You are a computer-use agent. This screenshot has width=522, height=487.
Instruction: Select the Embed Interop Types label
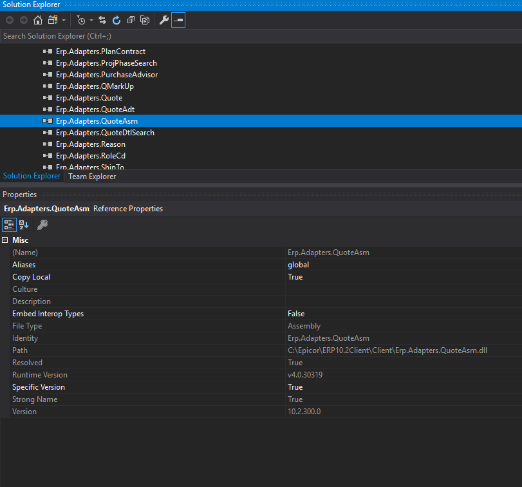[x=48, y=314]
